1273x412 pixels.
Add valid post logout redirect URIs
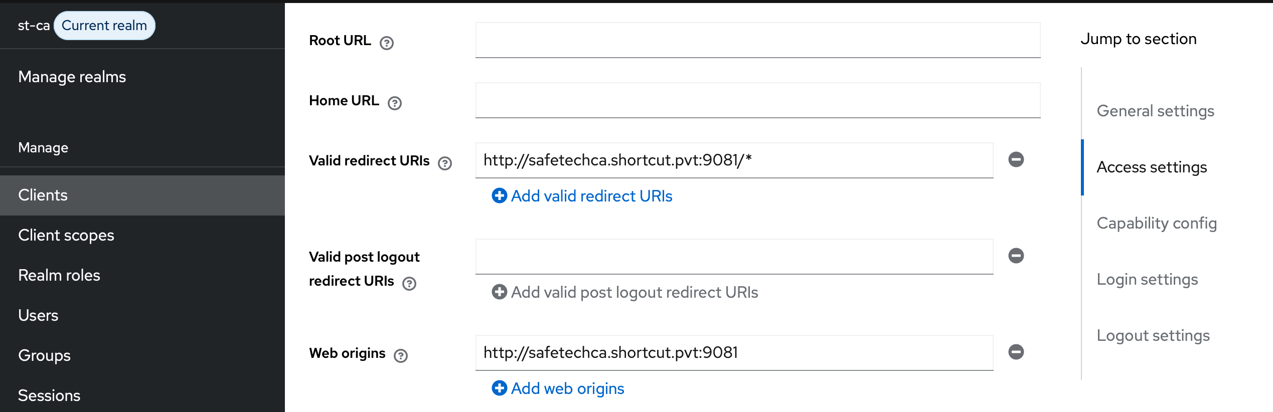[625, 292]
